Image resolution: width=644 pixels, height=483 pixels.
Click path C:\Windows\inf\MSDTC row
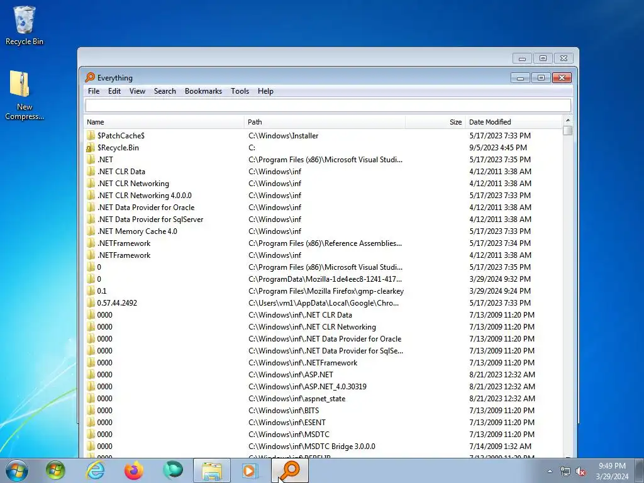coord(289,434)
